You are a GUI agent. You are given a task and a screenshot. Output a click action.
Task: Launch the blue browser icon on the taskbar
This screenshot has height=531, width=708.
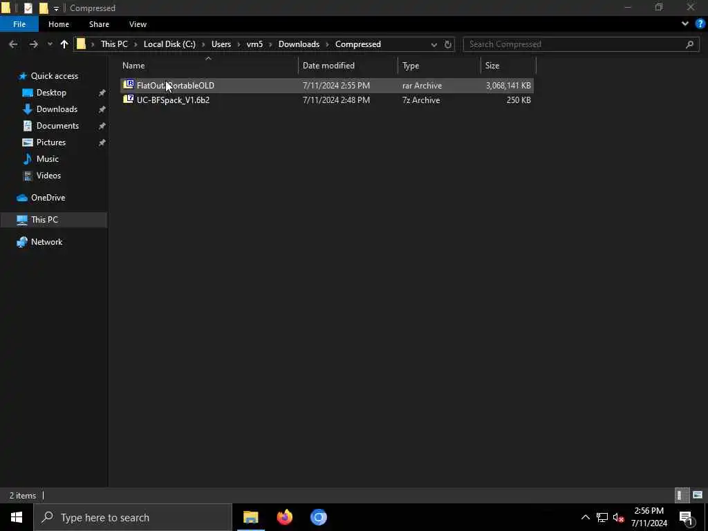tap(318, 517)
